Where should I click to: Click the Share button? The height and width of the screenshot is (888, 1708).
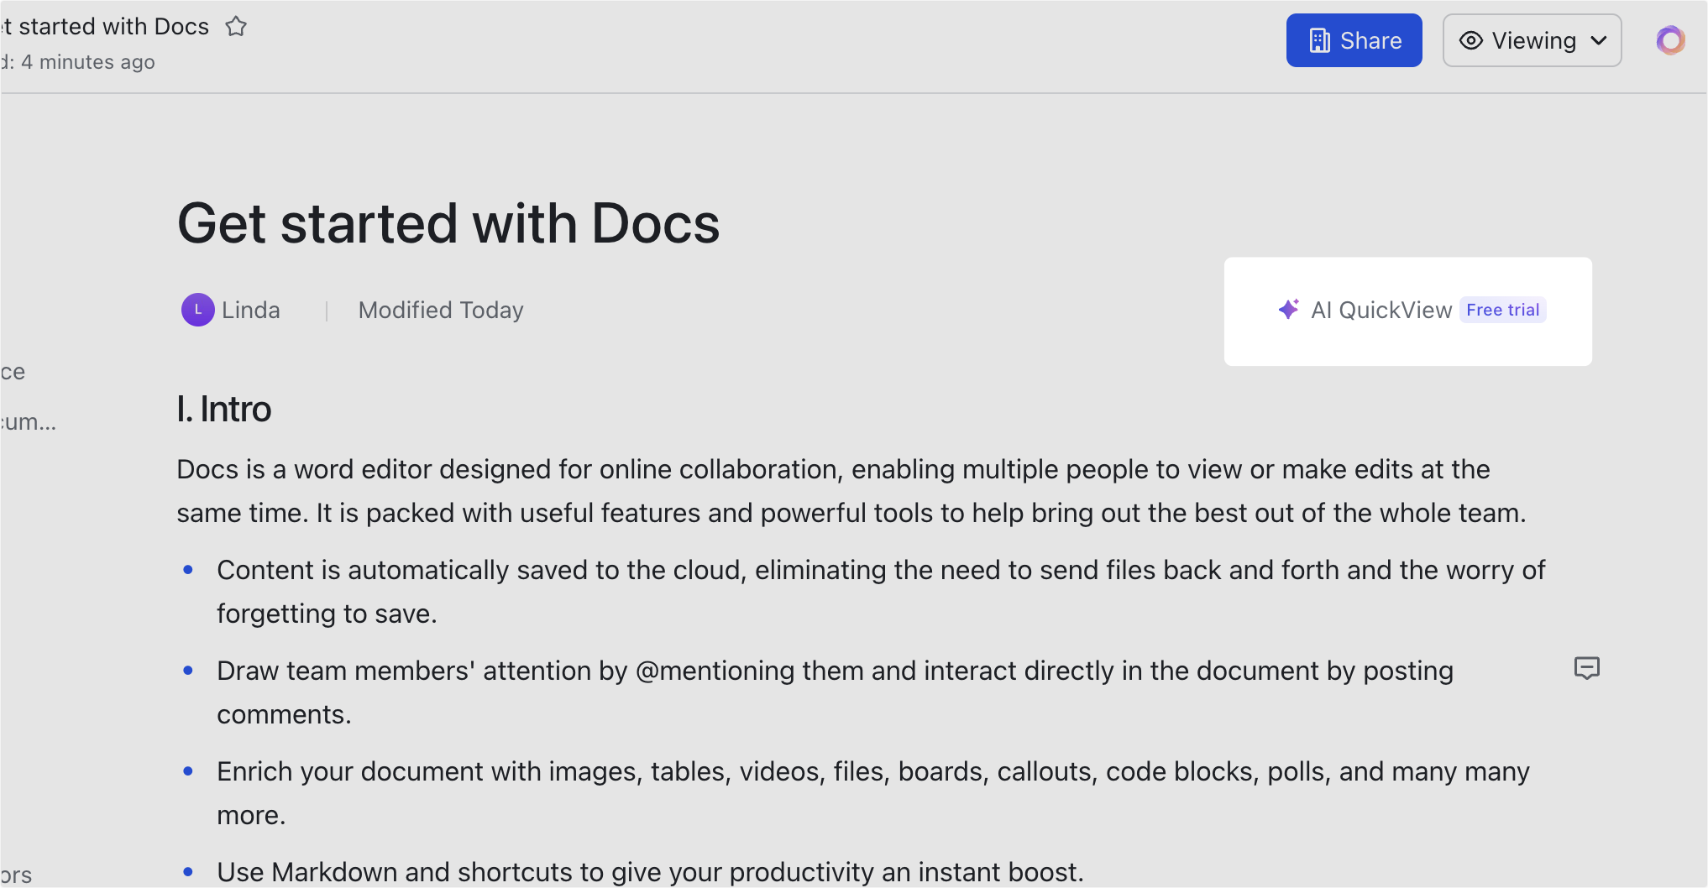click(1354, 40)
